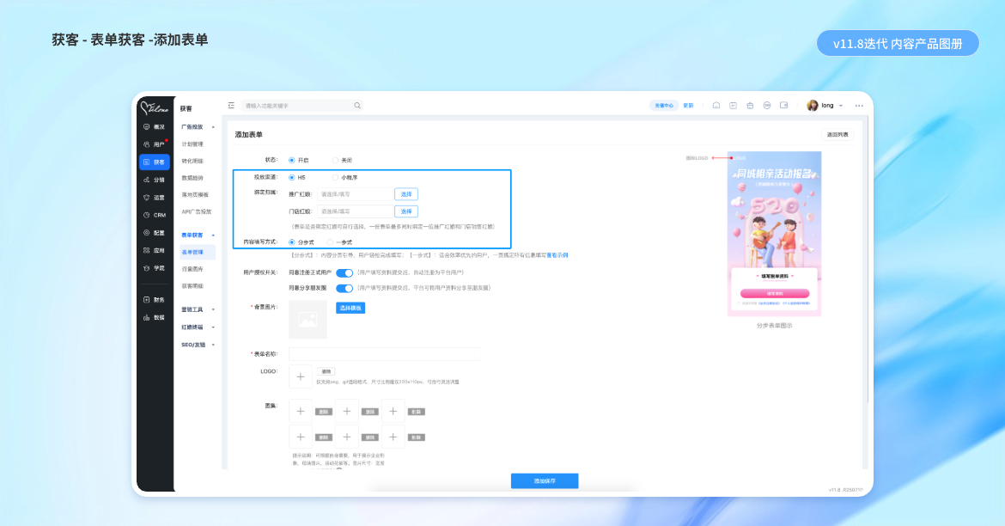Select 一步式 fill mode radio
1005x526 pixels.
coord(330,242)
